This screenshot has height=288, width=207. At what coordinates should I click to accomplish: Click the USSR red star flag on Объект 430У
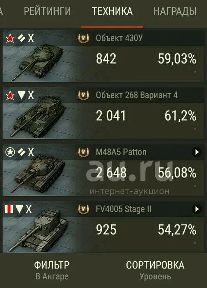(x=10, y=38)
